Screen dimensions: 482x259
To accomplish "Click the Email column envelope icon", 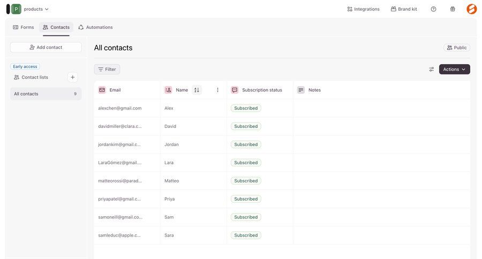I will (102, 90).
